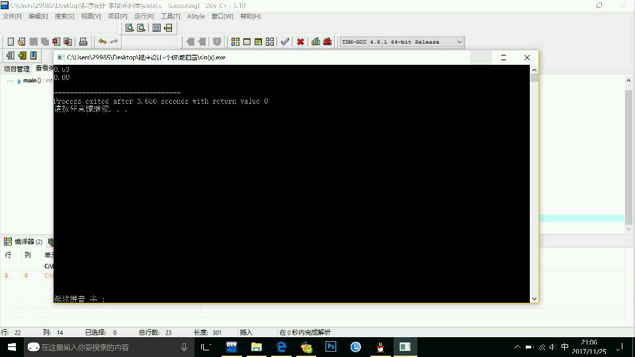Viewport: 635px width, 357px height.
Task: Open Photoshop from the taskbar
Action: point(331,347)
